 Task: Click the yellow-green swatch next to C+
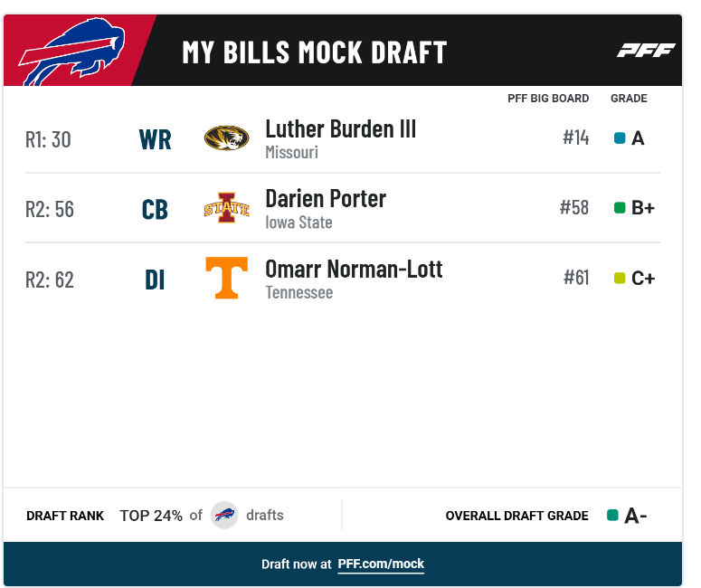[620, 278]
